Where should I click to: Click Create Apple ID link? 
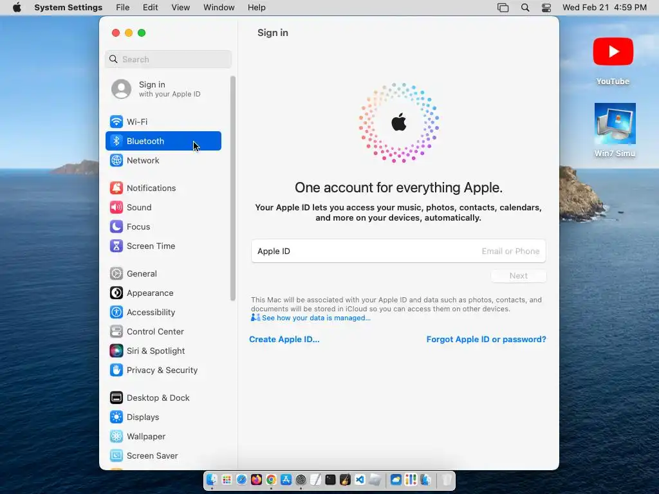coord(284,340)
